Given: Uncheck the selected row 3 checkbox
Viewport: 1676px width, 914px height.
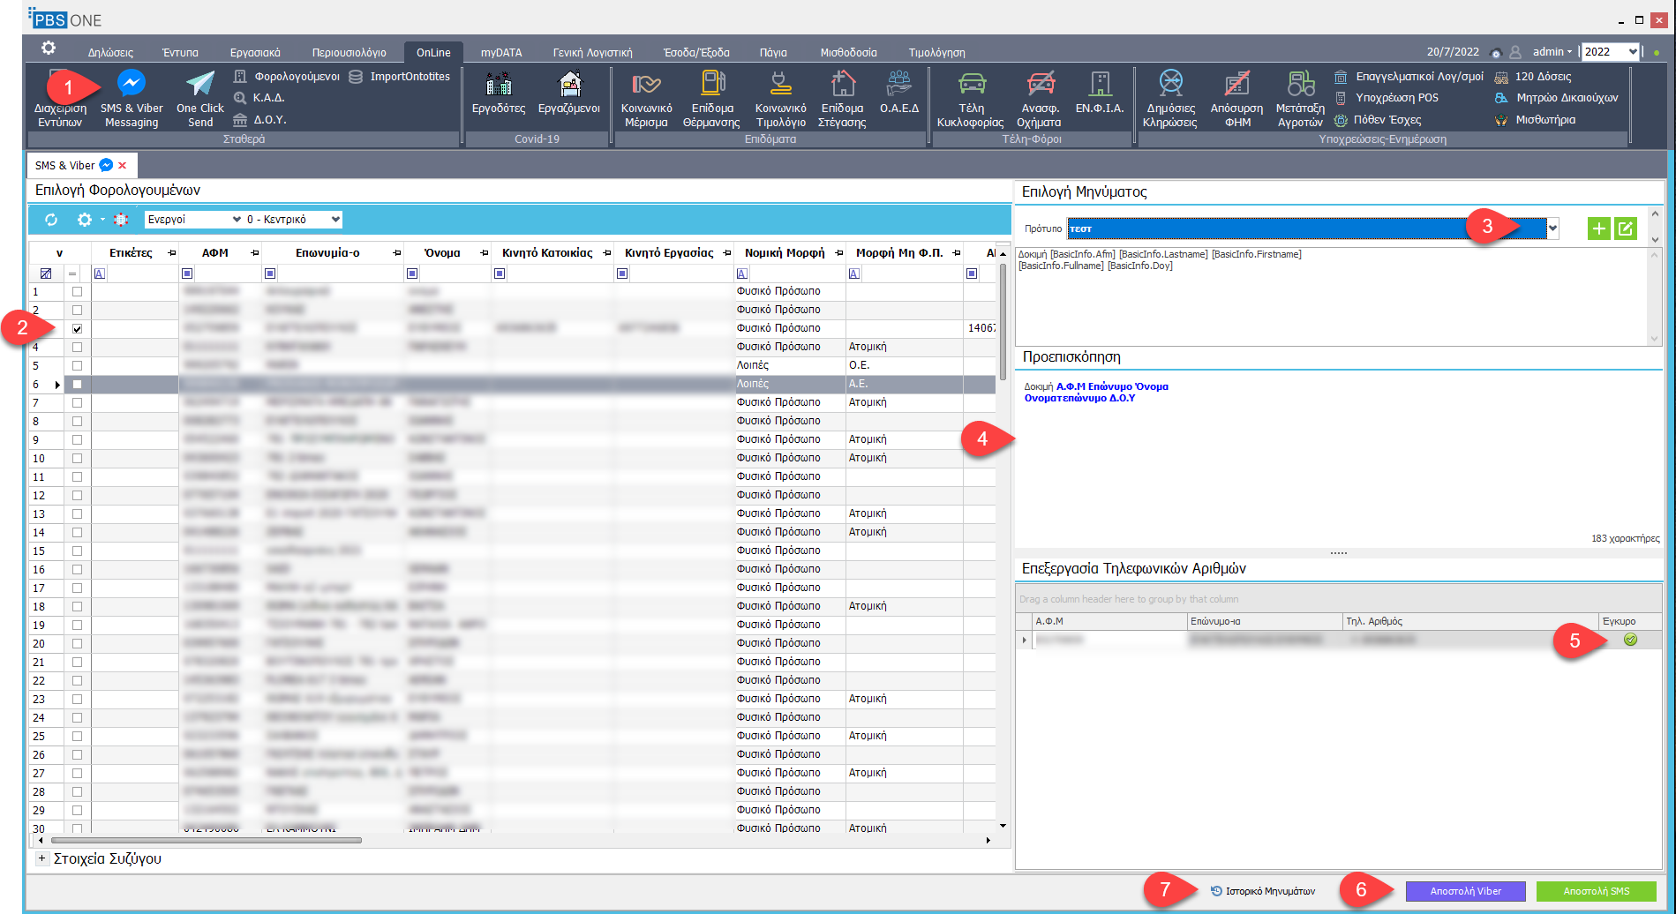Looking at the screenshot, I should click(x=78, y=329).
